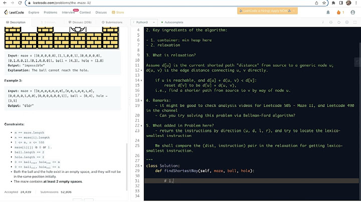Click the 'Constraints:' heading
361x202 pixels.
coord(14,124)
